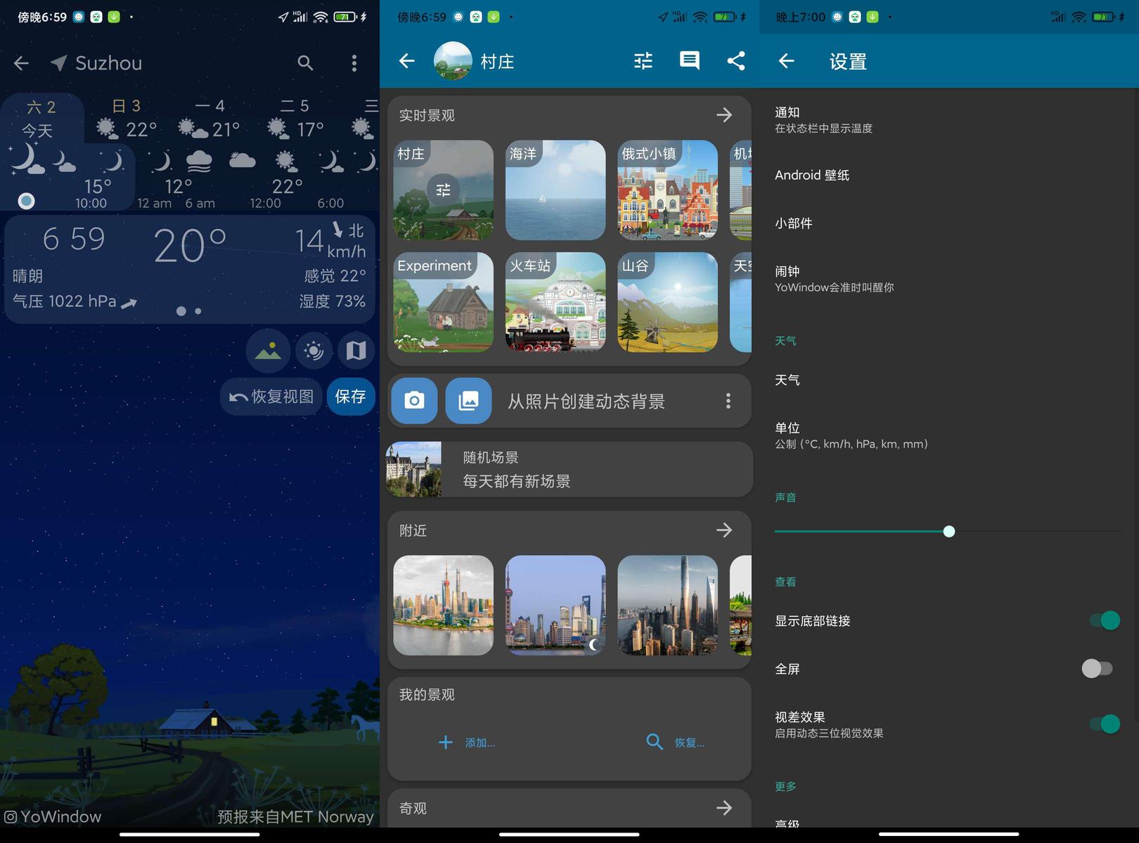Open 随机场景 每天都有新场景
The width and height of the screenshot is (1139, 843).
(x=569, y=469)
